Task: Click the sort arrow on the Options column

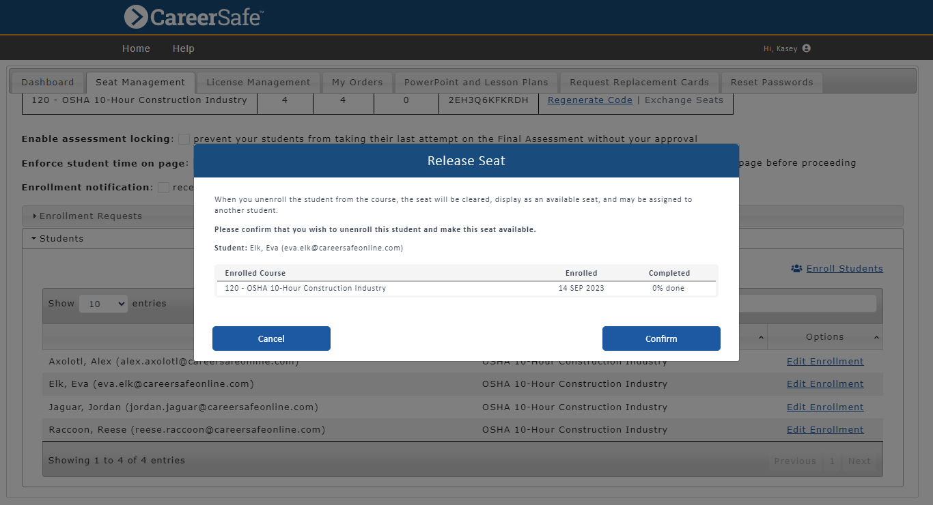Action: coord(877,336)
